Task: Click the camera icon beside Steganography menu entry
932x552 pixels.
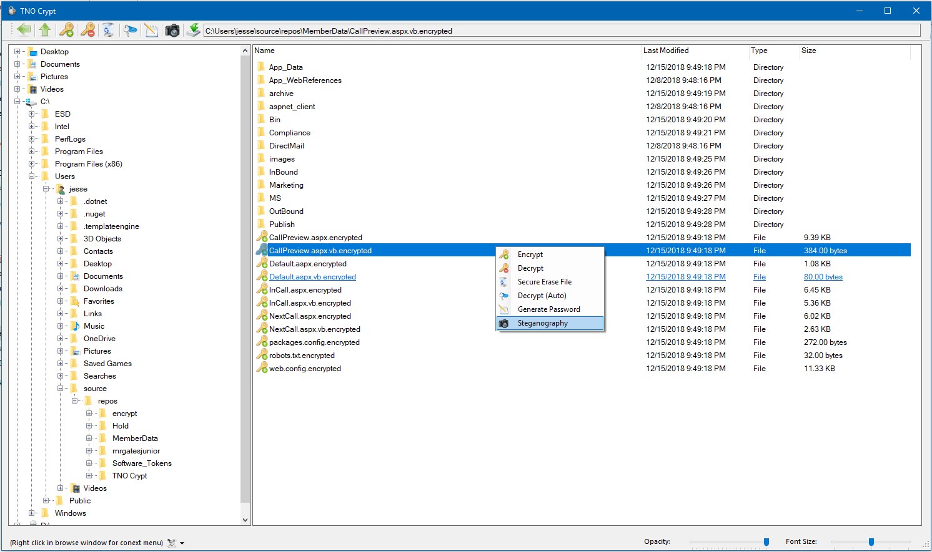Action: coord(503,323)
